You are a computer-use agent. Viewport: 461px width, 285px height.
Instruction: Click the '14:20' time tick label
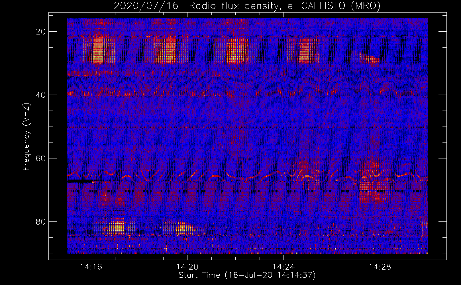187,267
